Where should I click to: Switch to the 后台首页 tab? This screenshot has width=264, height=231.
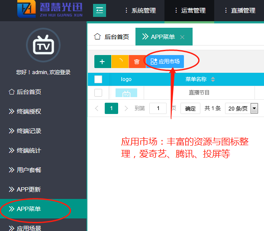tap(112, 37)
